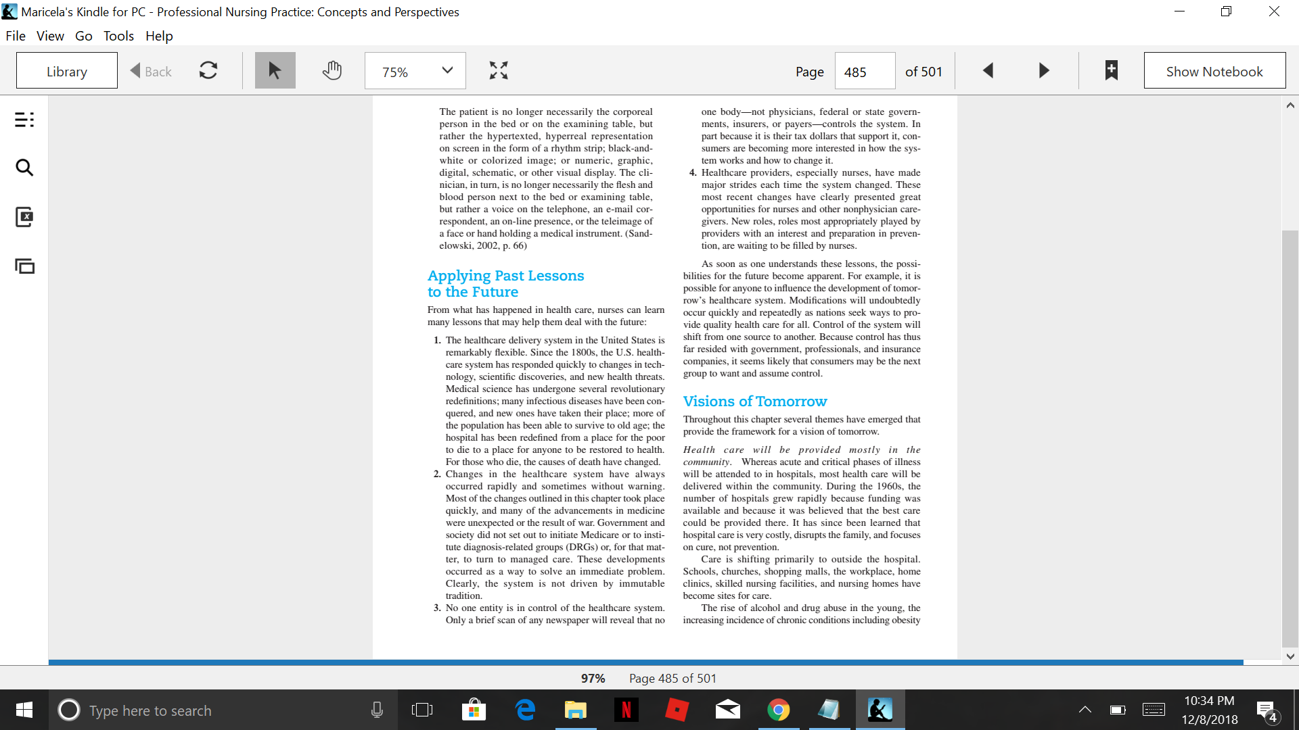
Task: Open the Tools menu
Action: point(118,36)
